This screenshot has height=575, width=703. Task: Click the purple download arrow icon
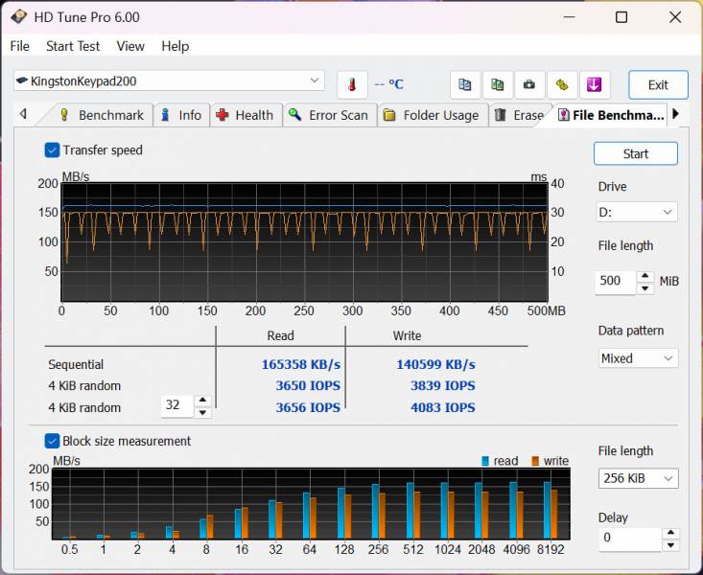click(594, 84)
